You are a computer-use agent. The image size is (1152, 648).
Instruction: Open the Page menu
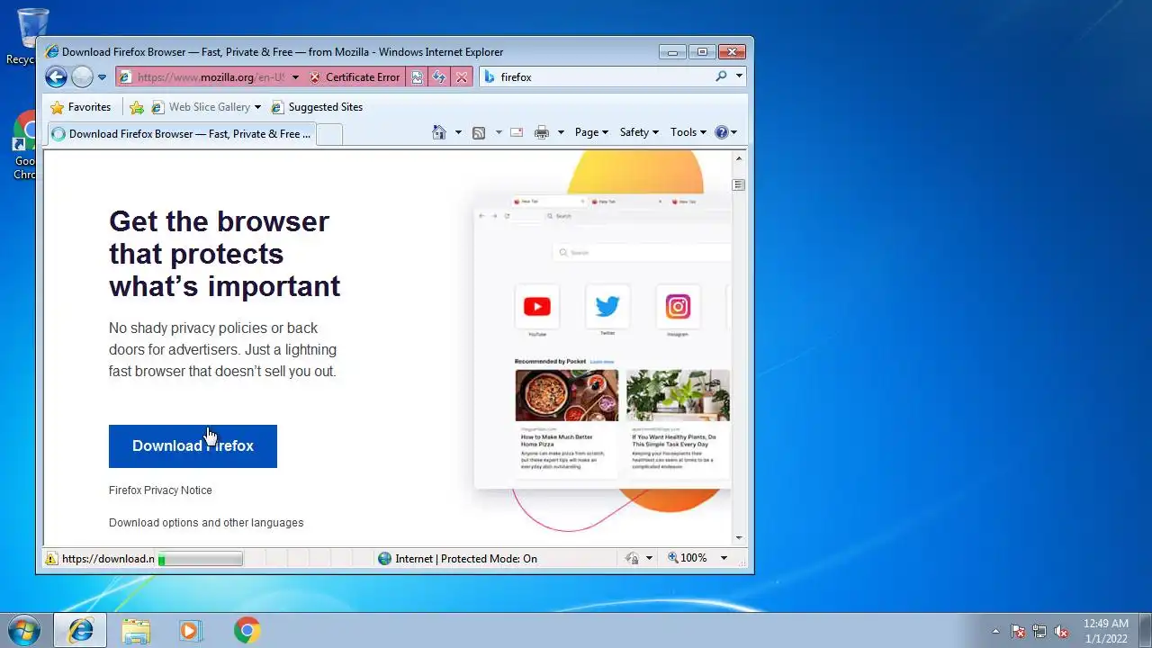(591, 132)
